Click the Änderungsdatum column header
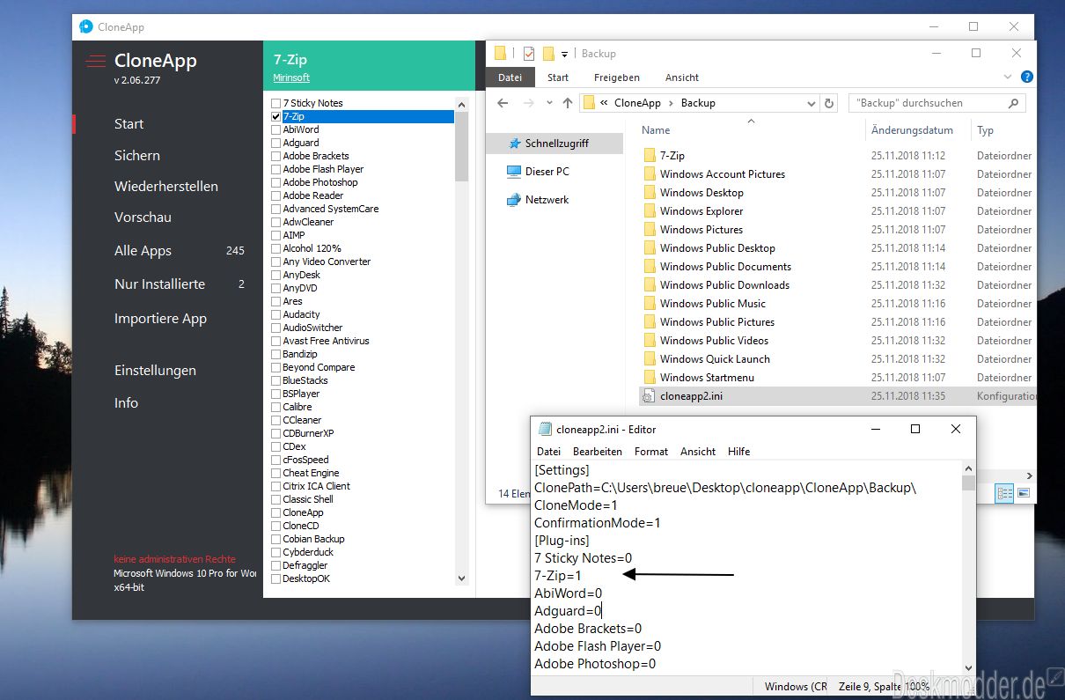 (x=912, y=129)
